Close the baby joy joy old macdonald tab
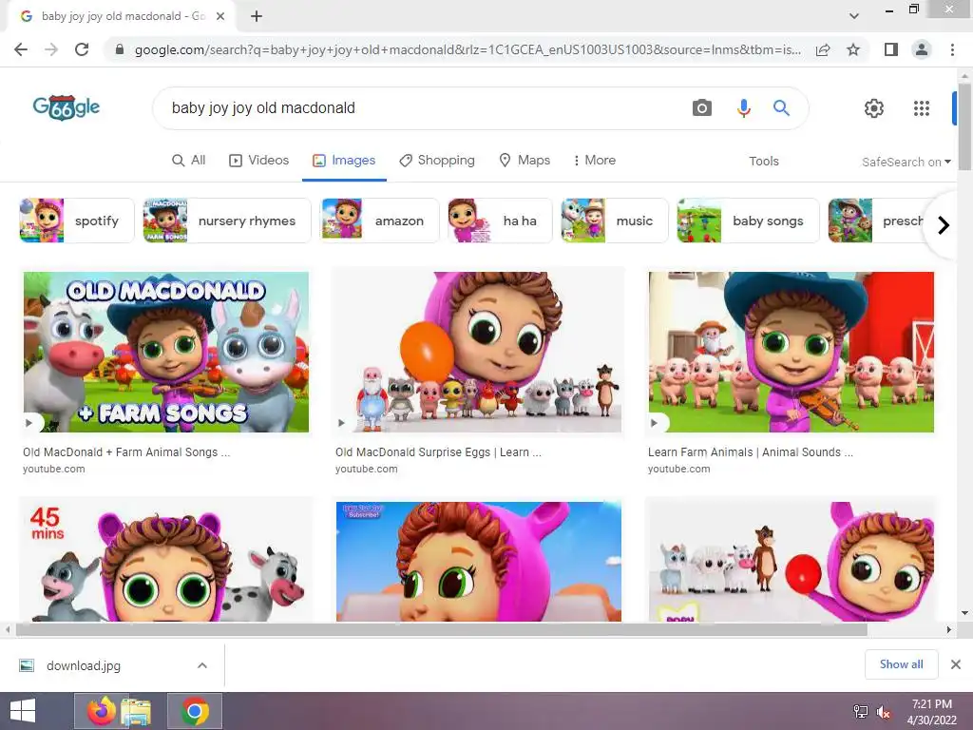 (219, 16)
